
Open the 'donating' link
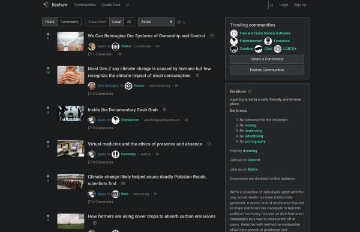[x=250, y=151]
